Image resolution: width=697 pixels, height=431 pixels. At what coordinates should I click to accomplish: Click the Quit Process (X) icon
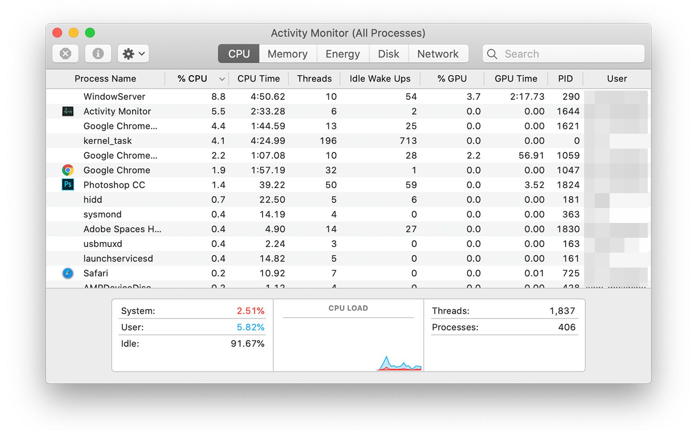(65, 53)
